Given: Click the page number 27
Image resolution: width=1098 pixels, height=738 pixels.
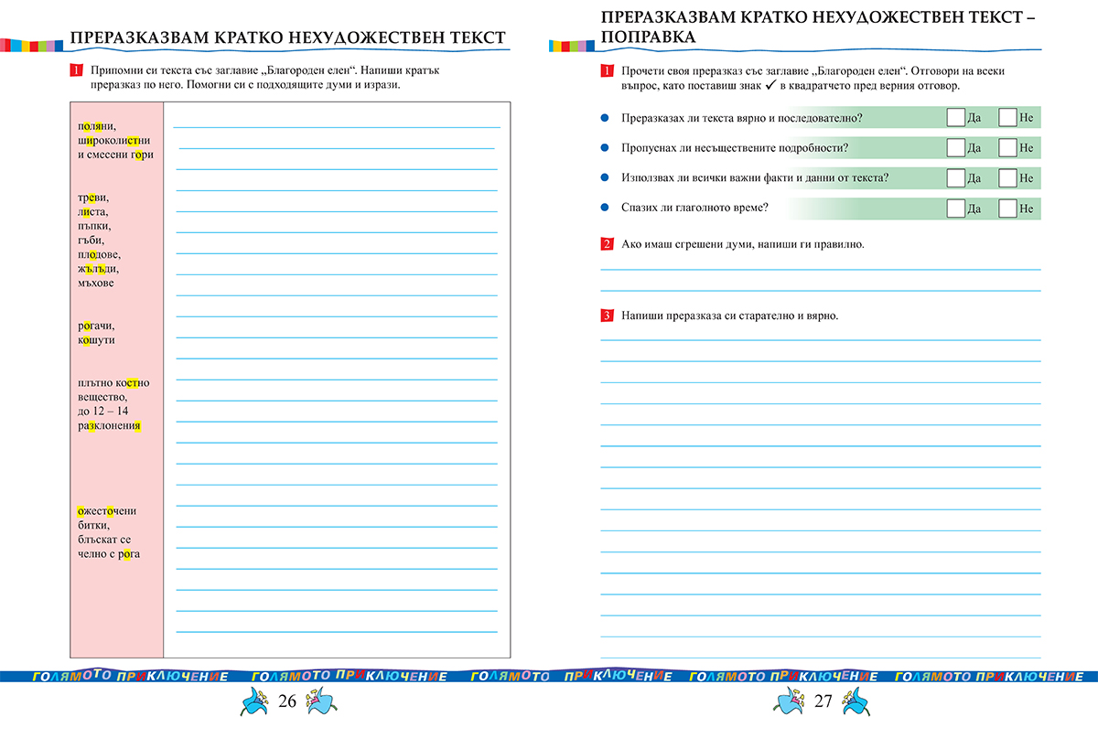Looking at the screenshot, I should click(823, 702).
